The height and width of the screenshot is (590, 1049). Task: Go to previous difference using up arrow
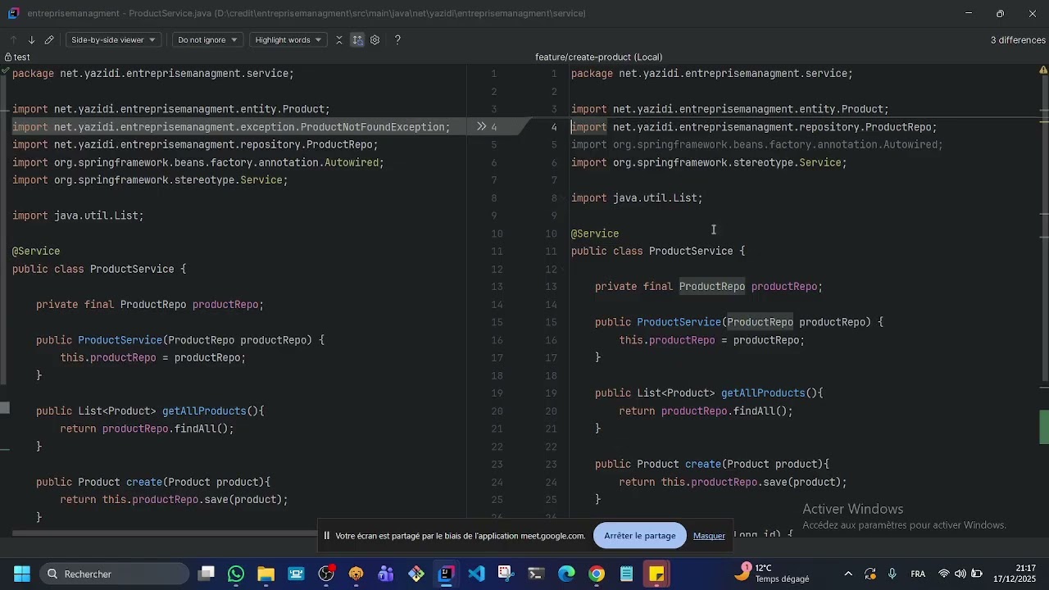[13, 39]
